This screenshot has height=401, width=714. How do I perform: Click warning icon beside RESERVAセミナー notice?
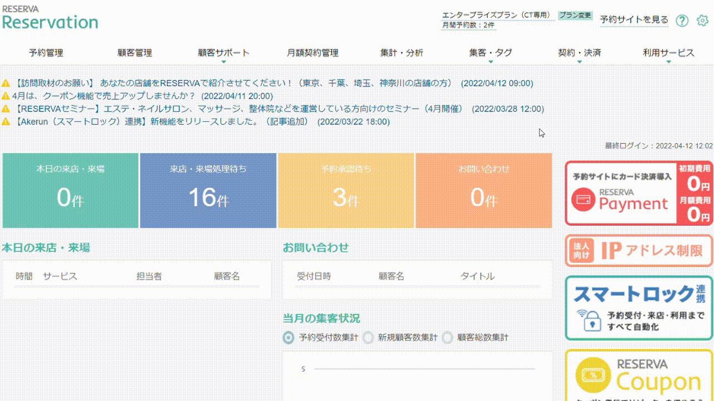pyautogui.click(x=6, y=109)
